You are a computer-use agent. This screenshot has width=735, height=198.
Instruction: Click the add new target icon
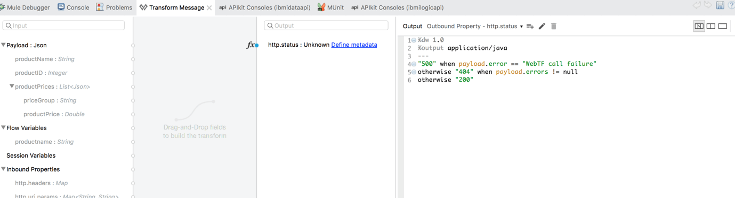pyautogui.click(x=530, y=26)
